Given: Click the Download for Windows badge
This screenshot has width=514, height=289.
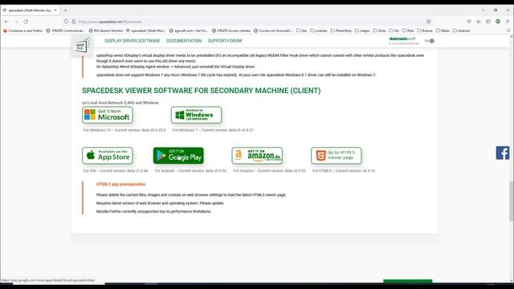Looking at the screenshot, I should click(196, 115).
